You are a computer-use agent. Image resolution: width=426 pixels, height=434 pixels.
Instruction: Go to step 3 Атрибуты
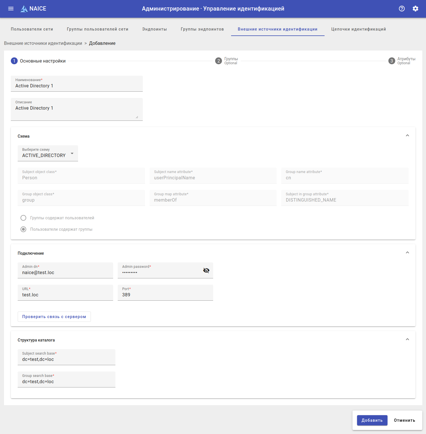pyautogui.click(x=392, y=61)
